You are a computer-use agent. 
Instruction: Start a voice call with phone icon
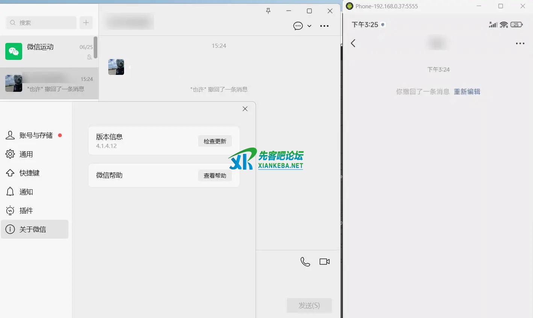[x=305, y=262]
